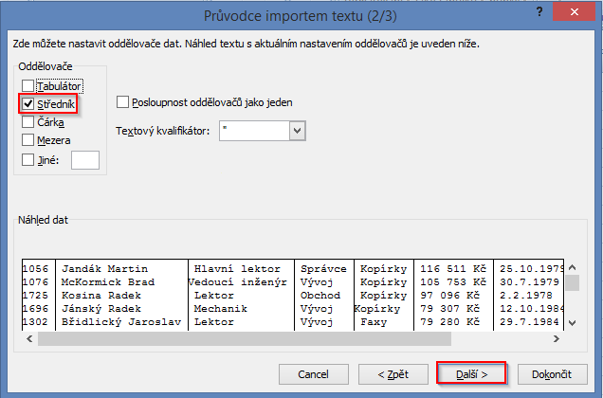
Task: Click preview cell Kosina Radek
Action: click(x=101, y=296)
